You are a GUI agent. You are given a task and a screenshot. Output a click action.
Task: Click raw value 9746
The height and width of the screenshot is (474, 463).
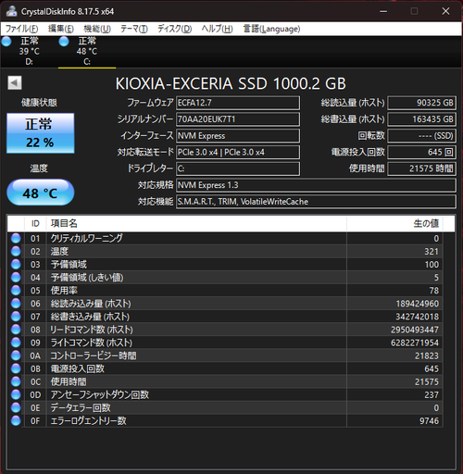tap(429, 420)
